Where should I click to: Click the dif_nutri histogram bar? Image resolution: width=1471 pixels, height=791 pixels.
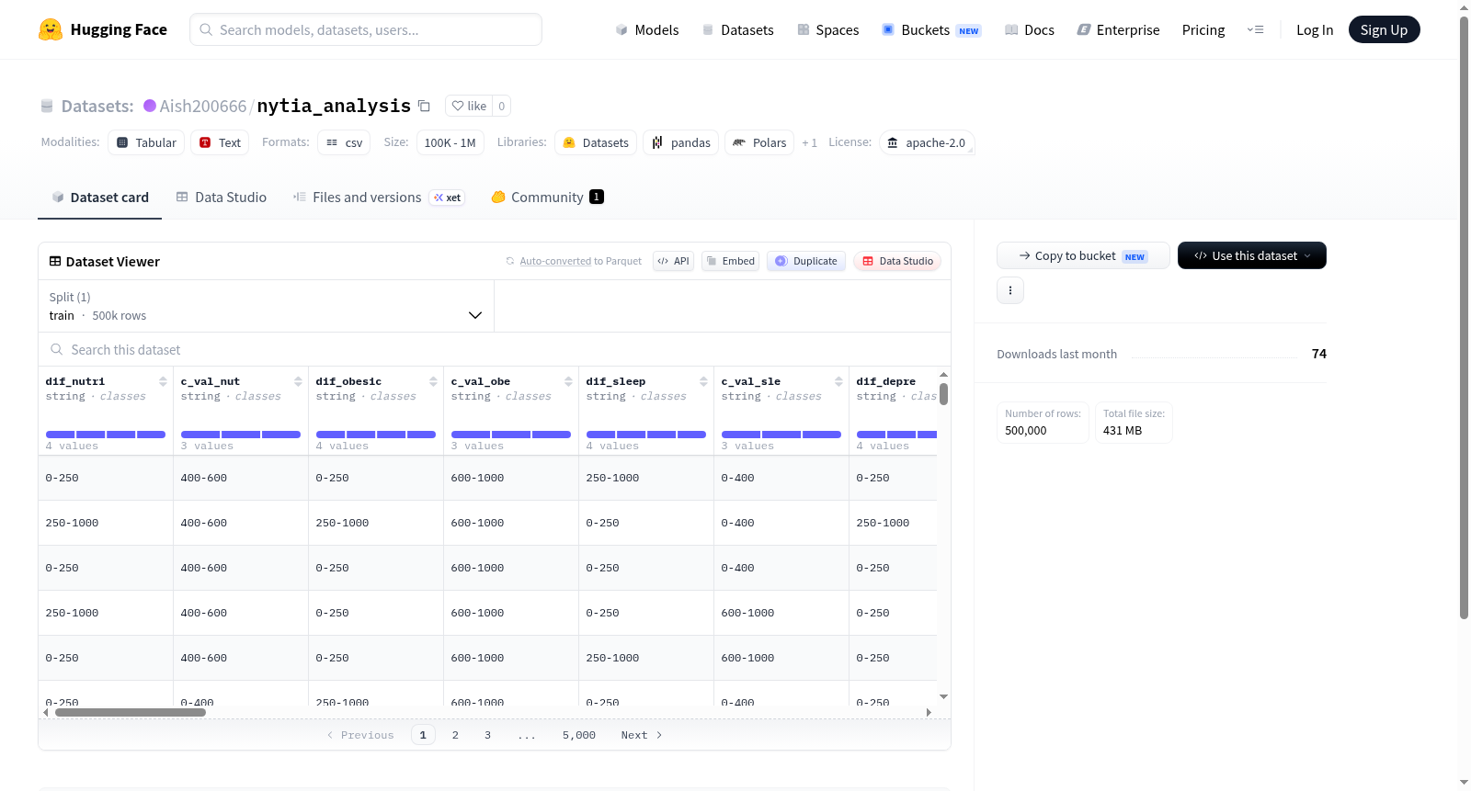click(106, 435)
